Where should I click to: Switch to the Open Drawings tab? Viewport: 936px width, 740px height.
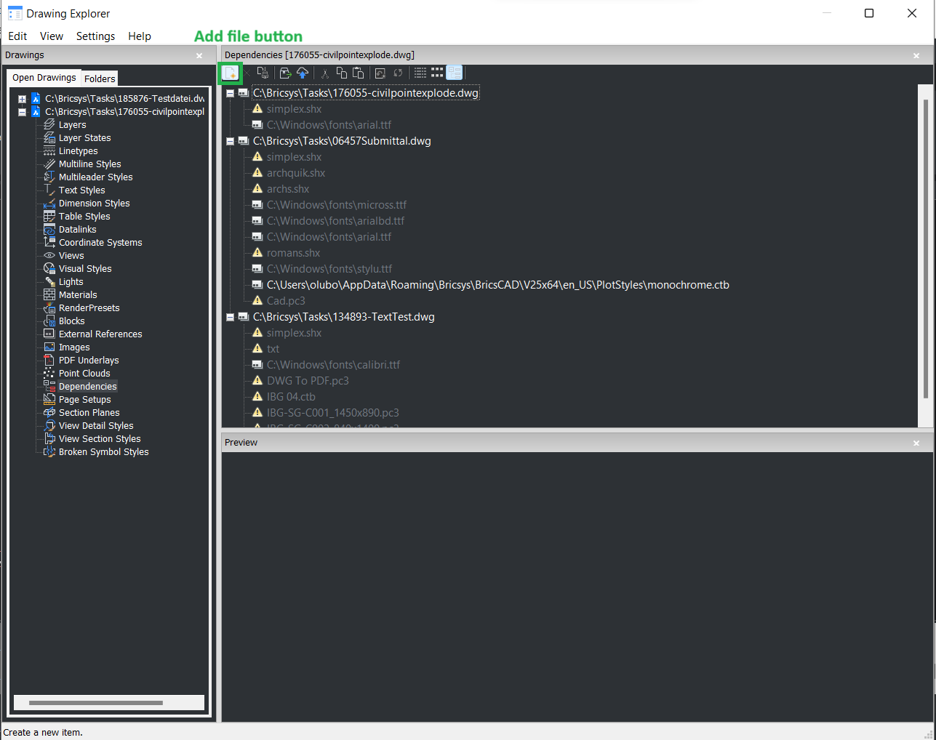pyautogui.click(x=44, y=78)
